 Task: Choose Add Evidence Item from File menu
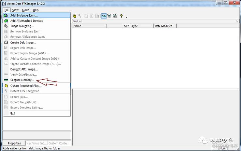tap(24, 15)
